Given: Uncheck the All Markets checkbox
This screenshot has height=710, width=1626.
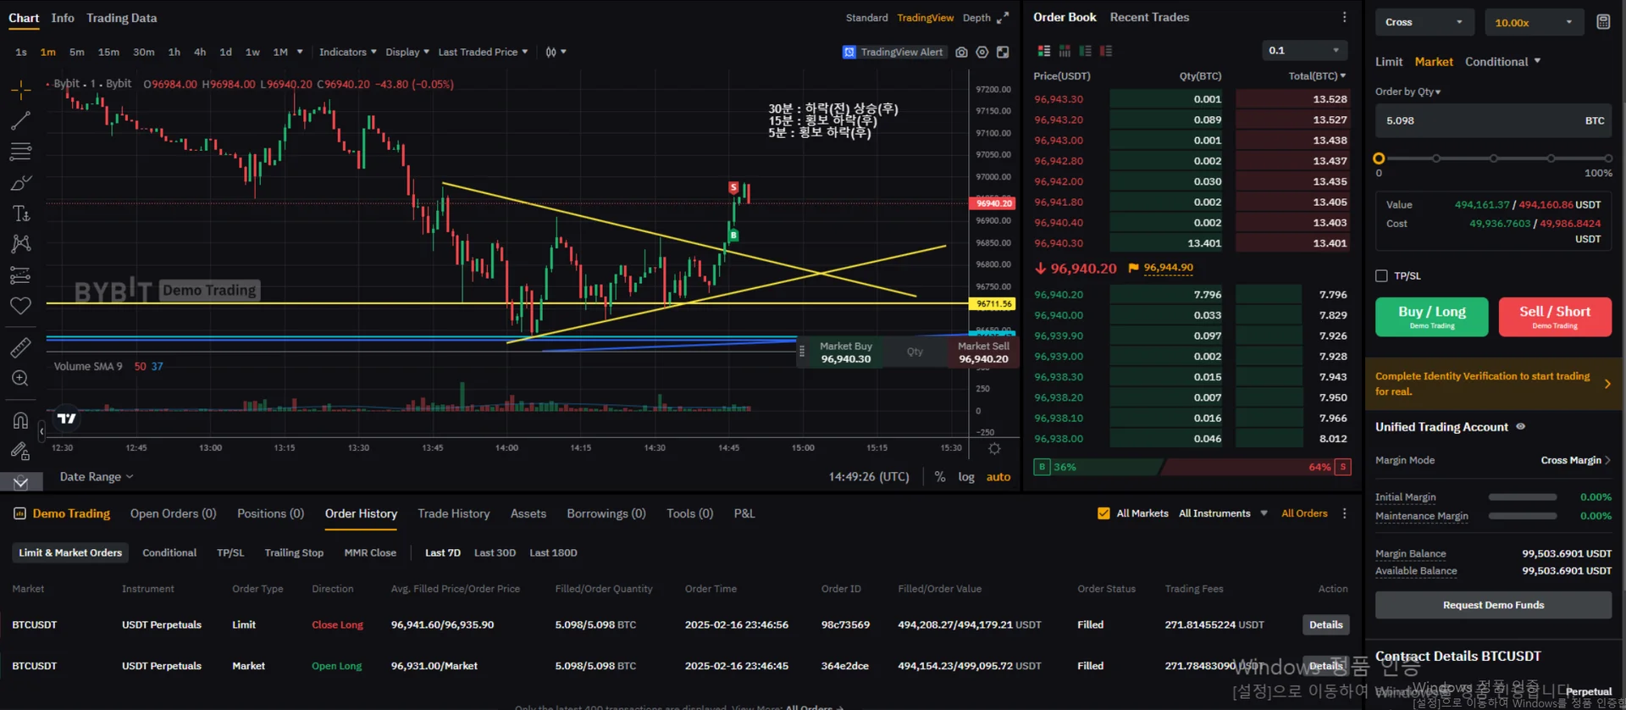Looking at the screenshot, I should [x=1103, y=513].
